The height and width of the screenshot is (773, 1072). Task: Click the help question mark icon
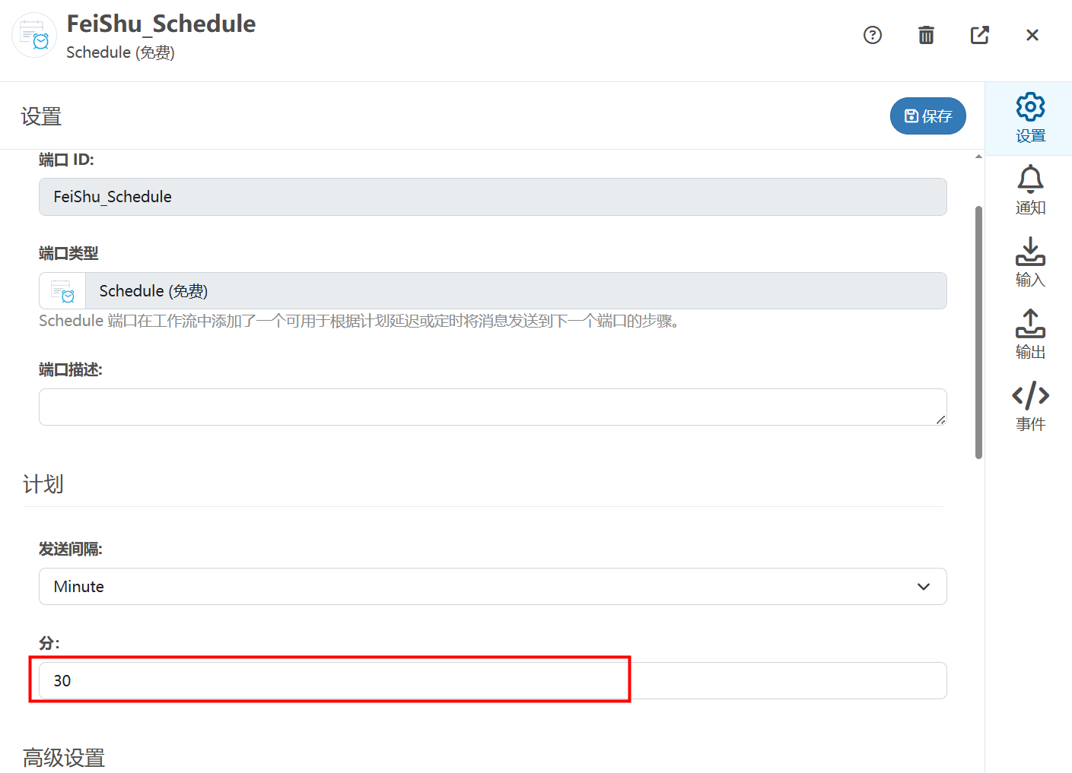click(x=872, y=35)
